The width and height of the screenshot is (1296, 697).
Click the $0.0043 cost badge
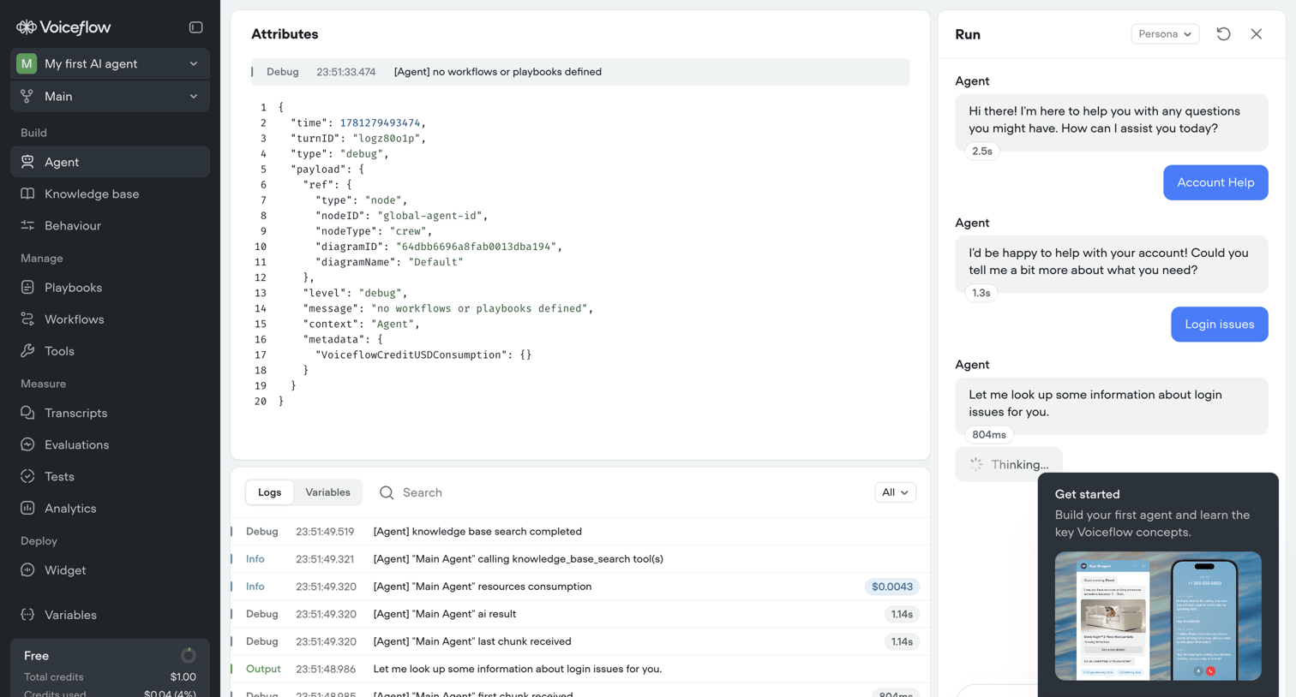click(x=892, y=587)
